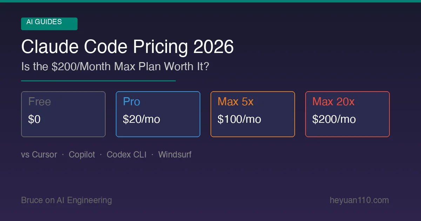The height and width of the screenshot is (221, 421).
Task: Select 'Copilot' in the comparison list
Action: pos(82,155)
